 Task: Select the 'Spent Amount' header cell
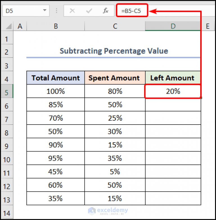(x=115, y=78)
